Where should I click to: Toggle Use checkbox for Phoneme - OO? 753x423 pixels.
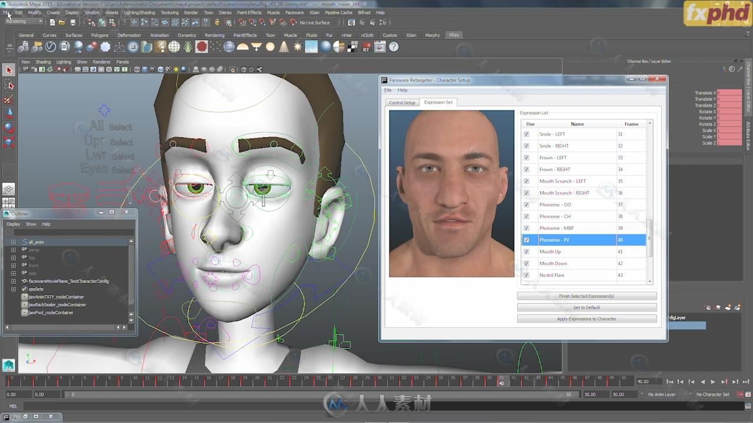(x=527, y=204)
